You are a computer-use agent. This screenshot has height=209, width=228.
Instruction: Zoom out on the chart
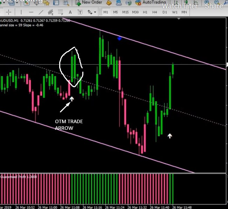[x=217, y=2]
